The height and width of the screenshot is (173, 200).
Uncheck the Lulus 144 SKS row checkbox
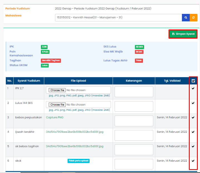193,103
